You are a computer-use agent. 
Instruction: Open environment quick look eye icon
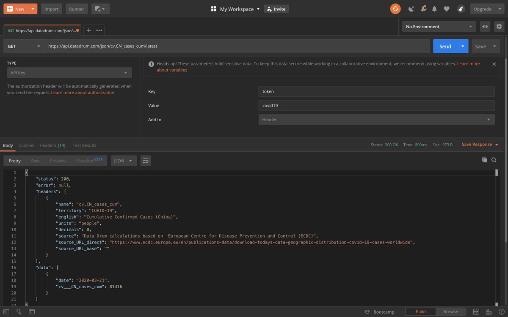485,27
